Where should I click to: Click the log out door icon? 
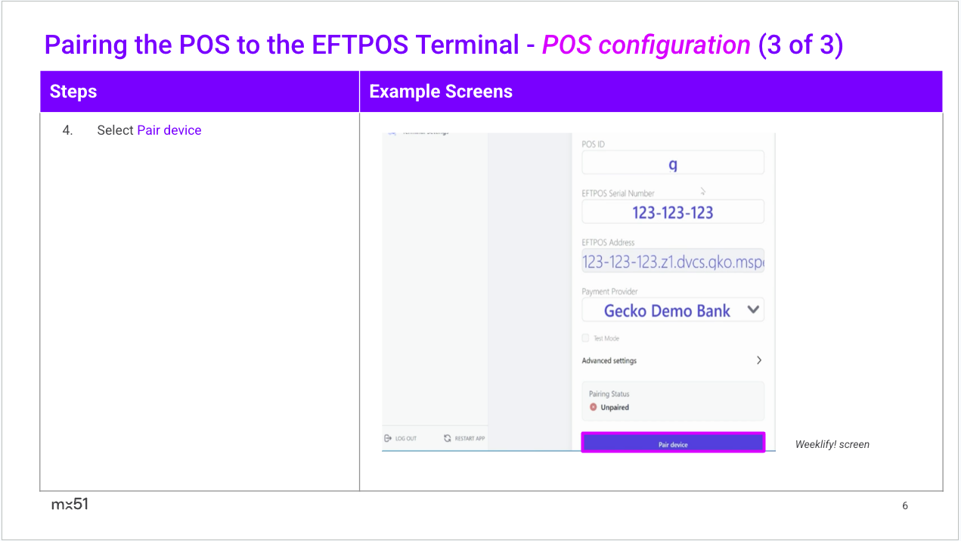point(389,438)
